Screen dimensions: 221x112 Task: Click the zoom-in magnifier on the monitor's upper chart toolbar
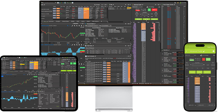click(x=75, y=26)
